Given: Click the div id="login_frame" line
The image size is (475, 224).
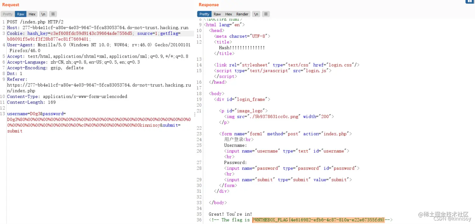Looking at the screenshot, I should [242, 99].
